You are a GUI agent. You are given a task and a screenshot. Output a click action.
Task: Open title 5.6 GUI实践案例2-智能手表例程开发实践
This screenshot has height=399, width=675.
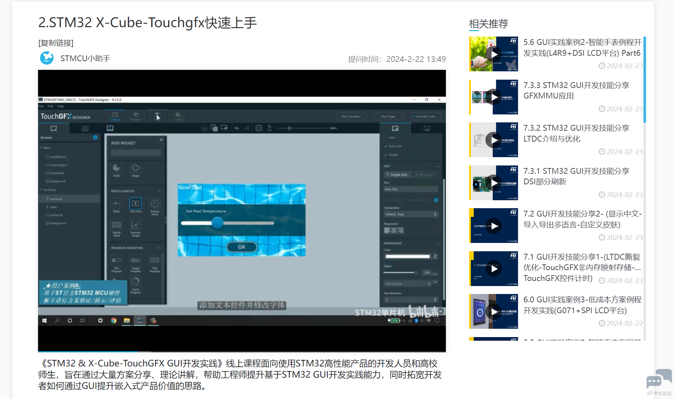(x=583, y=47)
